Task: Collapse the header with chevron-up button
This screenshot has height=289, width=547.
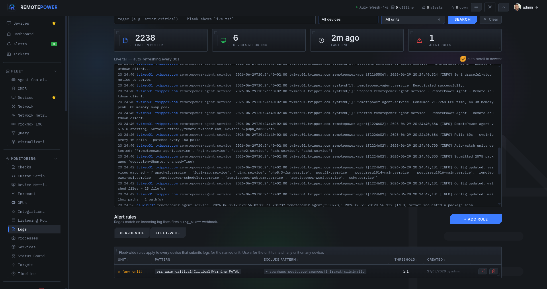Action: (504, 7)
